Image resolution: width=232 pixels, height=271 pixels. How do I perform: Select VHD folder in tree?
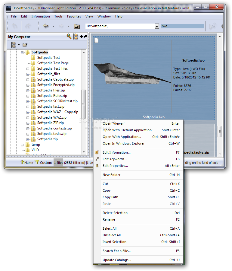[35, 150]
